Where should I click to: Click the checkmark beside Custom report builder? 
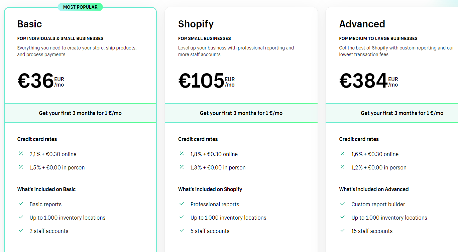[342, 204]
